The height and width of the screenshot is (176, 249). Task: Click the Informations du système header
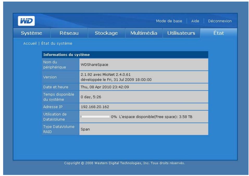coord(125,55)
